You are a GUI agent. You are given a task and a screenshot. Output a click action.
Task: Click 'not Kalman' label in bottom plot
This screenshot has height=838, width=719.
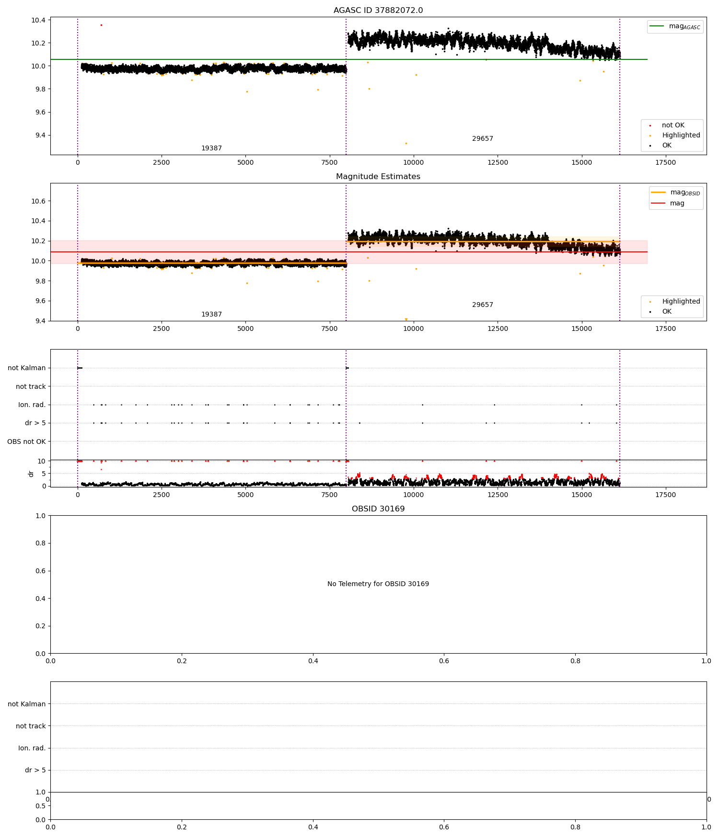point(27,704)
